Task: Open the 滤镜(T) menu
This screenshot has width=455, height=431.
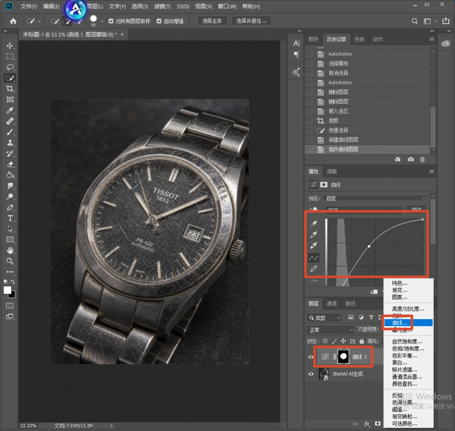Action: pos(162,6)
